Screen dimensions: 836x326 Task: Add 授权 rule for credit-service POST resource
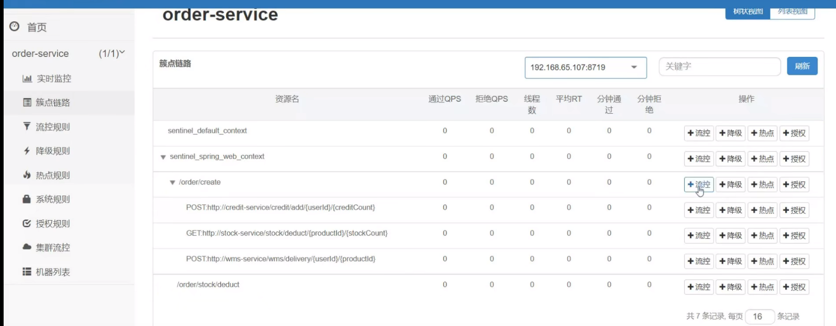pos(794,210)
